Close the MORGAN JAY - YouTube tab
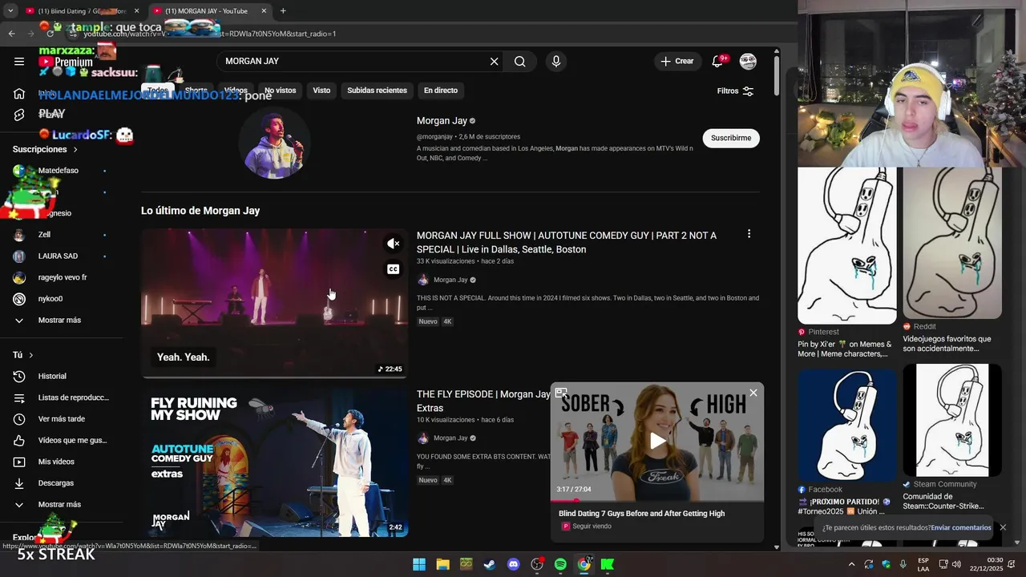 [264, 11]
